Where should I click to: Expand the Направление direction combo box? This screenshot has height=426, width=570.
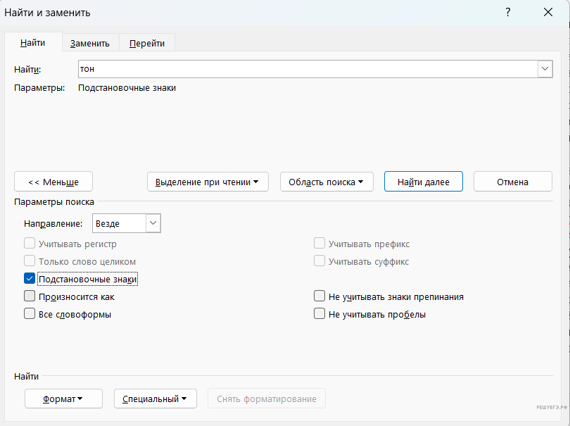tap(153, 223)
